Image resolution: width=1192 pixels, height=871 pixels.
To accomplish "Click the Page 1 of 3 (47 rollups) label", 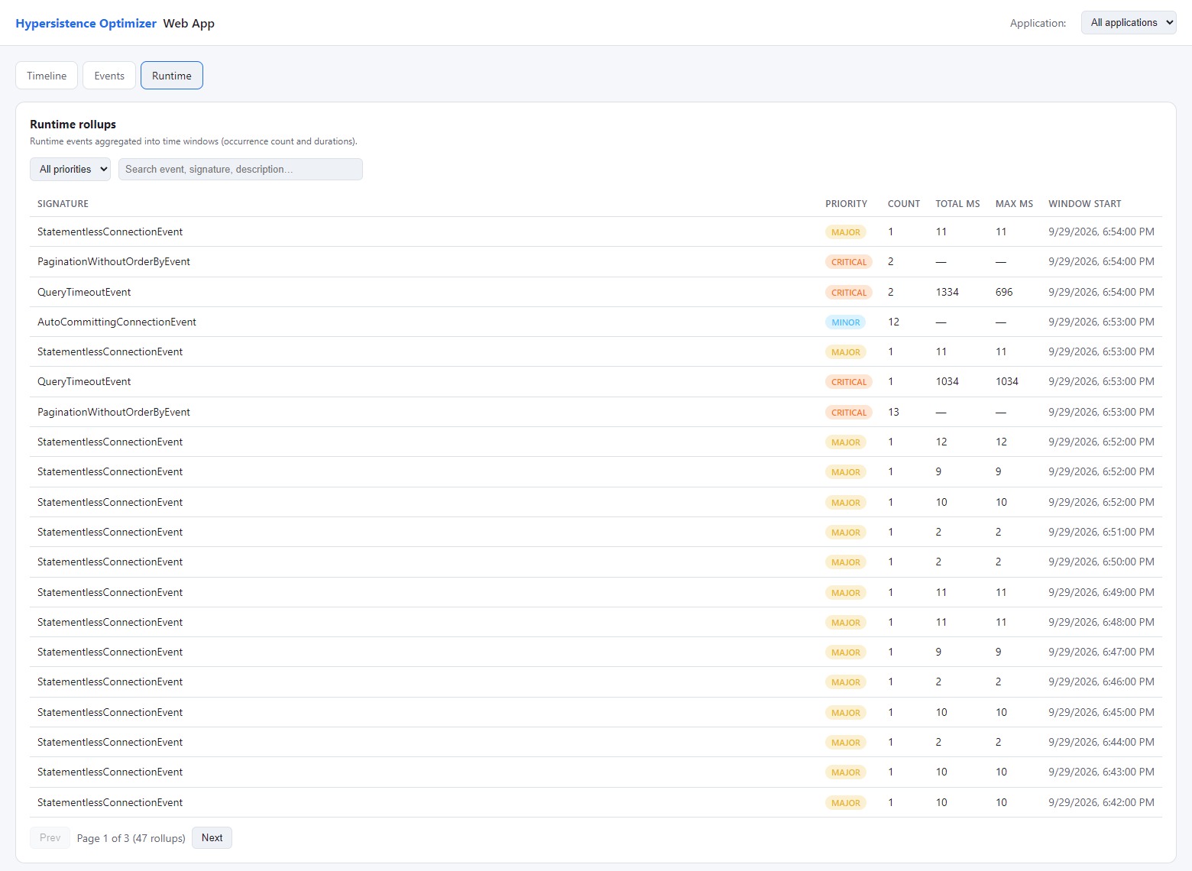I will 131,838.
